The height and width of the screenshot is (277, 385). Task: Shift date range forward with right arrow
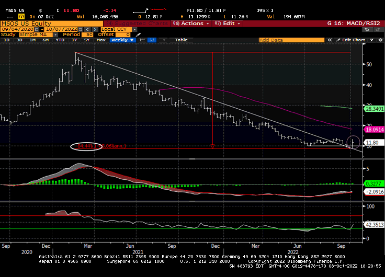pos(95,29)
